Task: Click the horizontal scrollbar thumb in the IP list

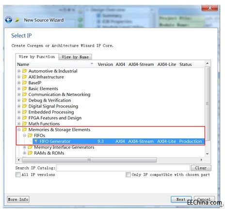Action: point(89,160)
